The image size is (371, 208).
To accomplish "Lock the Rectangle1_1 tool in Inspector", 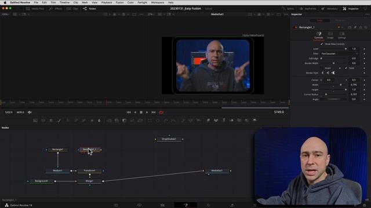I will click(x=361, y=27).
